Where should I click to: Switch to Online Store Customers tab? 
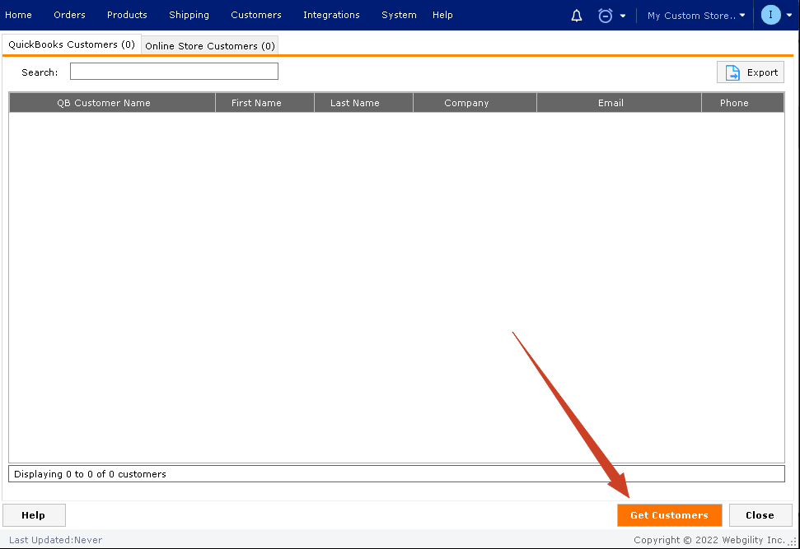click(210, 46)
